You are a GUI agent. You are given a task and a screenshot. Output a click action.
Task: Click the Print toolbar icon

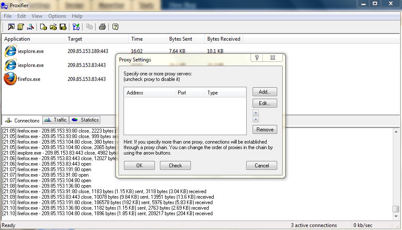102,27
